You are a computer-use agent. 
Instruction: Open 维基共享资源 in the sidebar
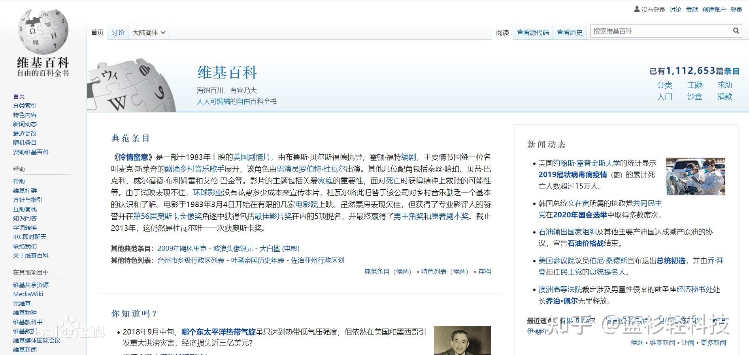[31, 285]
